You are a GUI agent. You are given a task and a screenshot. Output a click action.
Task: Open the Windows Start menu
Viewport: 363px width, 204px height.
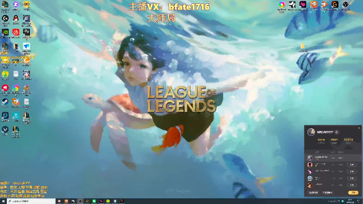3,201
